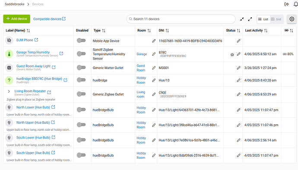Open the Garage room link
This screenshot has width=298, height=170.
click(x=142, y=54)
